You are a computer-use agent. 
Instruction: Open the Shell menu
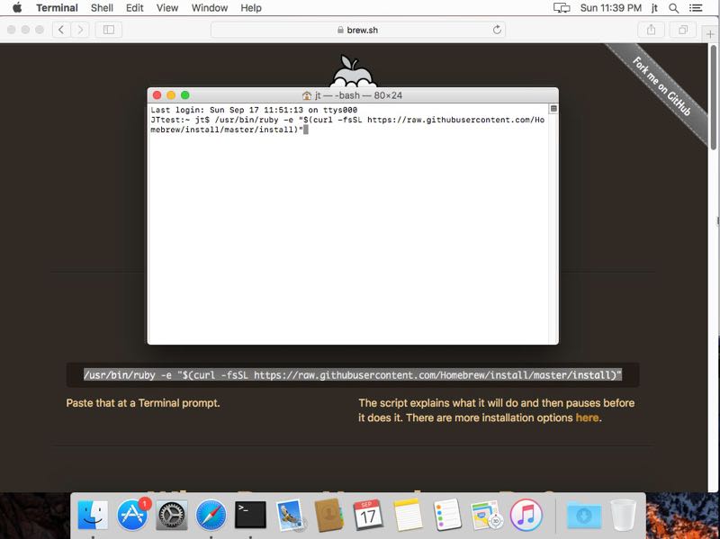pos(102,8)
